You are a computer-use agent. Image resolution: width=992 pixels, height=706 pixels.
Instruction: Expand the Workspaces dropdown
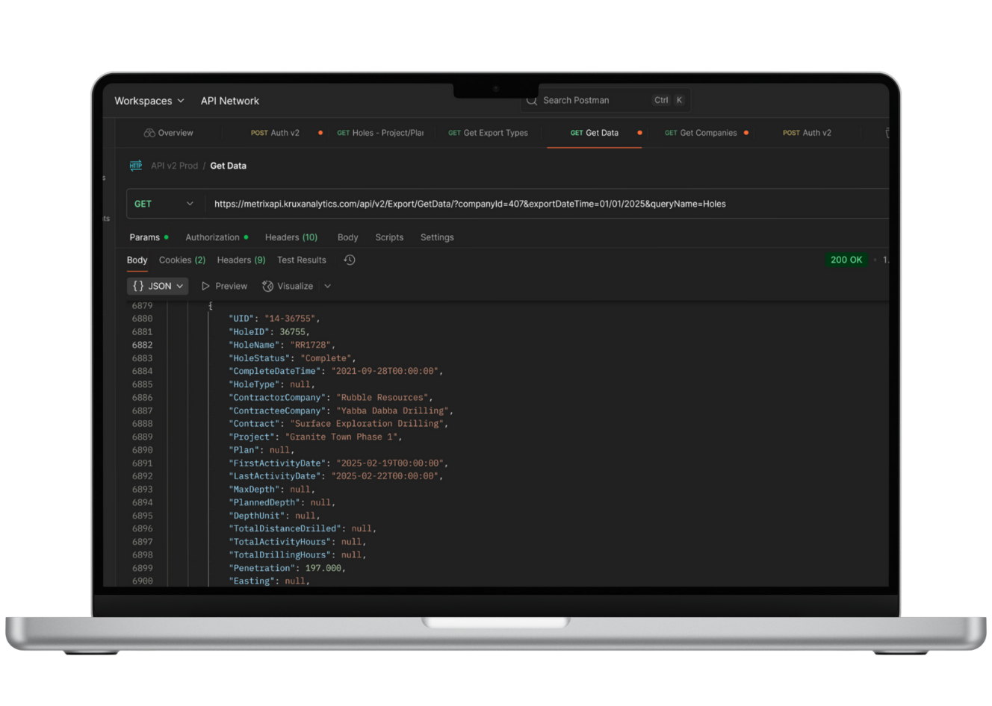(149, 100)
